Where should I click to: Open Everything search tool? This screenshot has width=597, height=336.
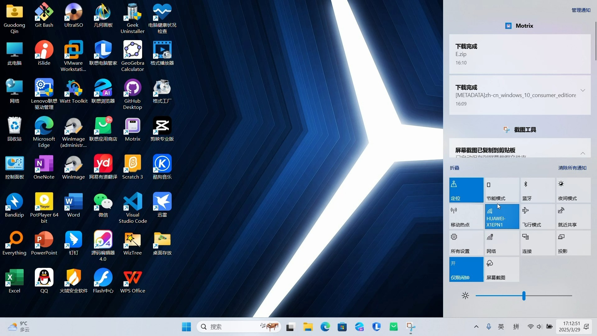coord(14,240)
